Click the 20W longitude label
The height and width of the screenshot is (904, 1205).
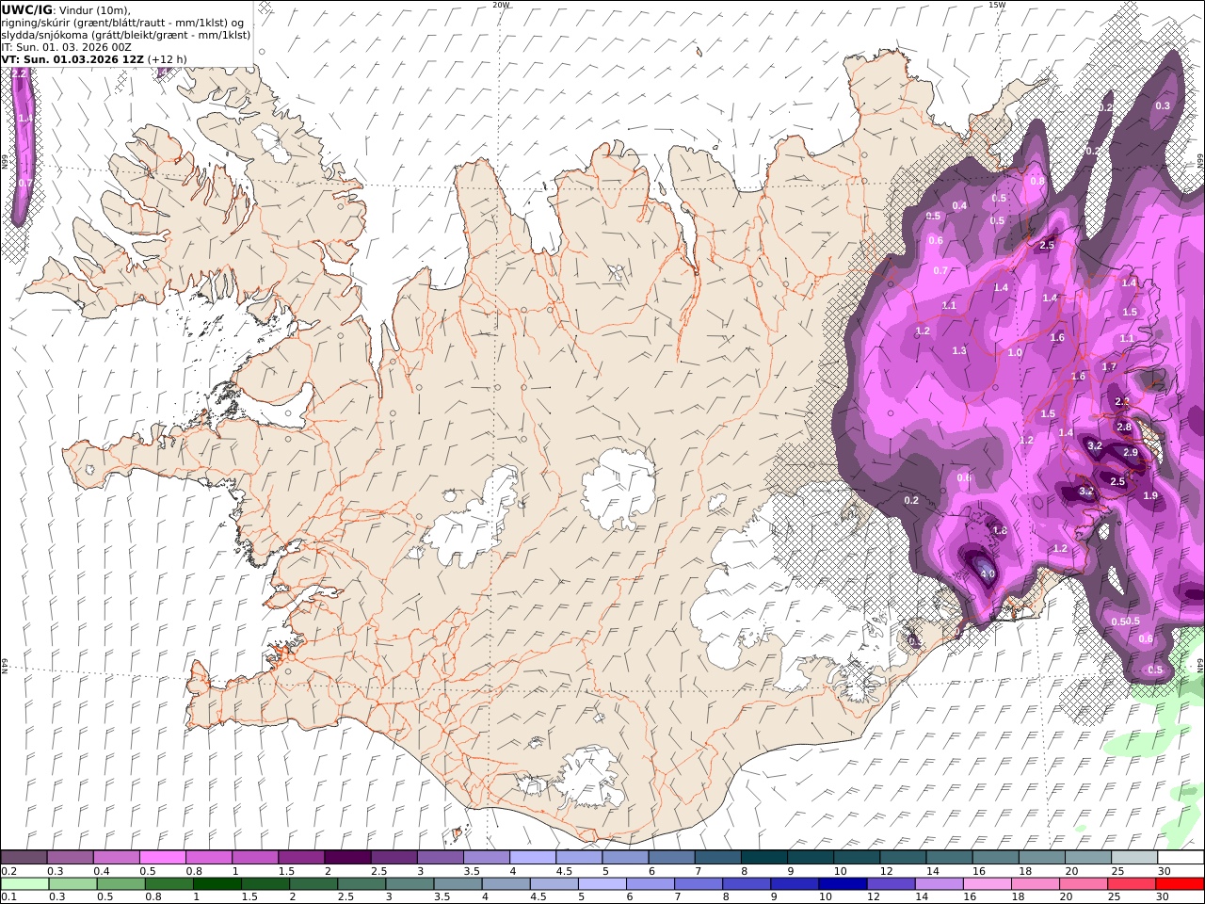pyautogui.click(x=501, y=5)
